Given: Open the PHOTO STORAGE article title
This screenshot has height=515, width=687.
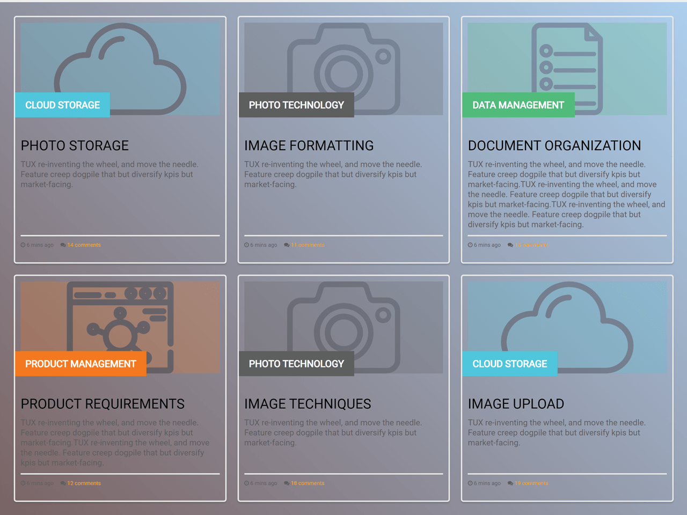Looking at the screenshot, I should 75,145.
